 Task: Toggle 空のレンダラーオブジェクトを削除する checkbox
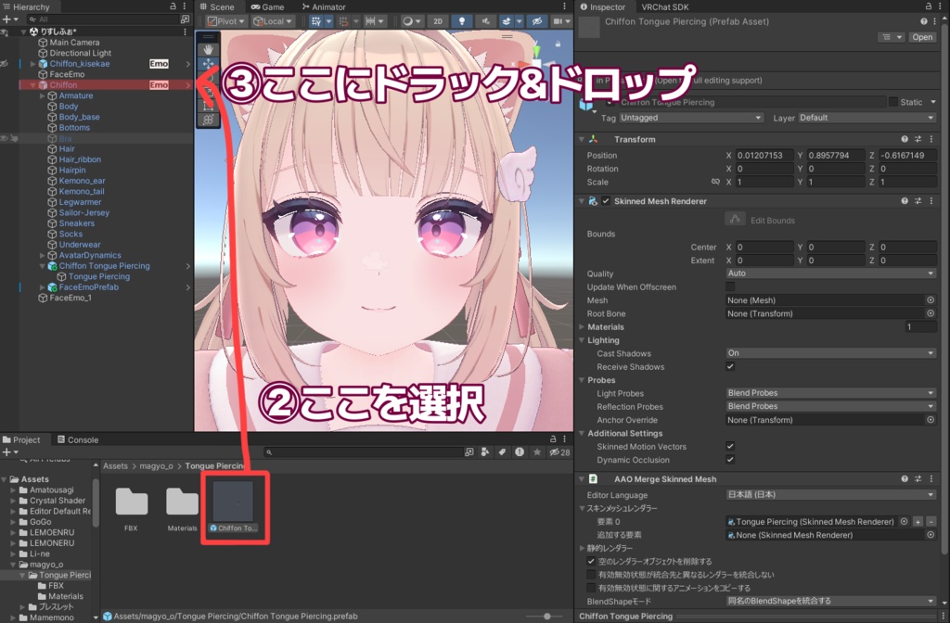(x=591, y=561)
